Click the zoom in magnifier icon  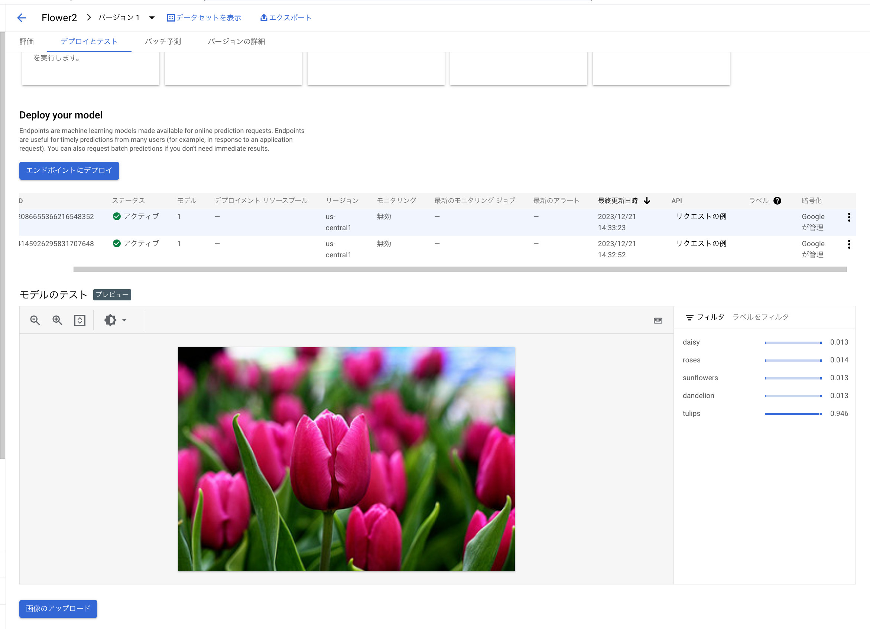click(57, 320)
